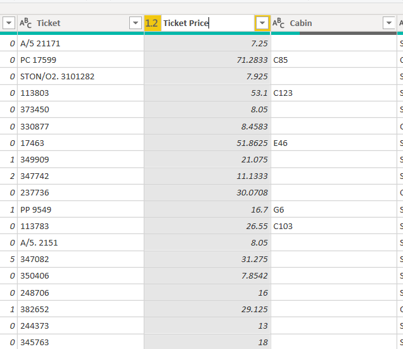Click the Ticket column quality bar

[x=80, y=33]
